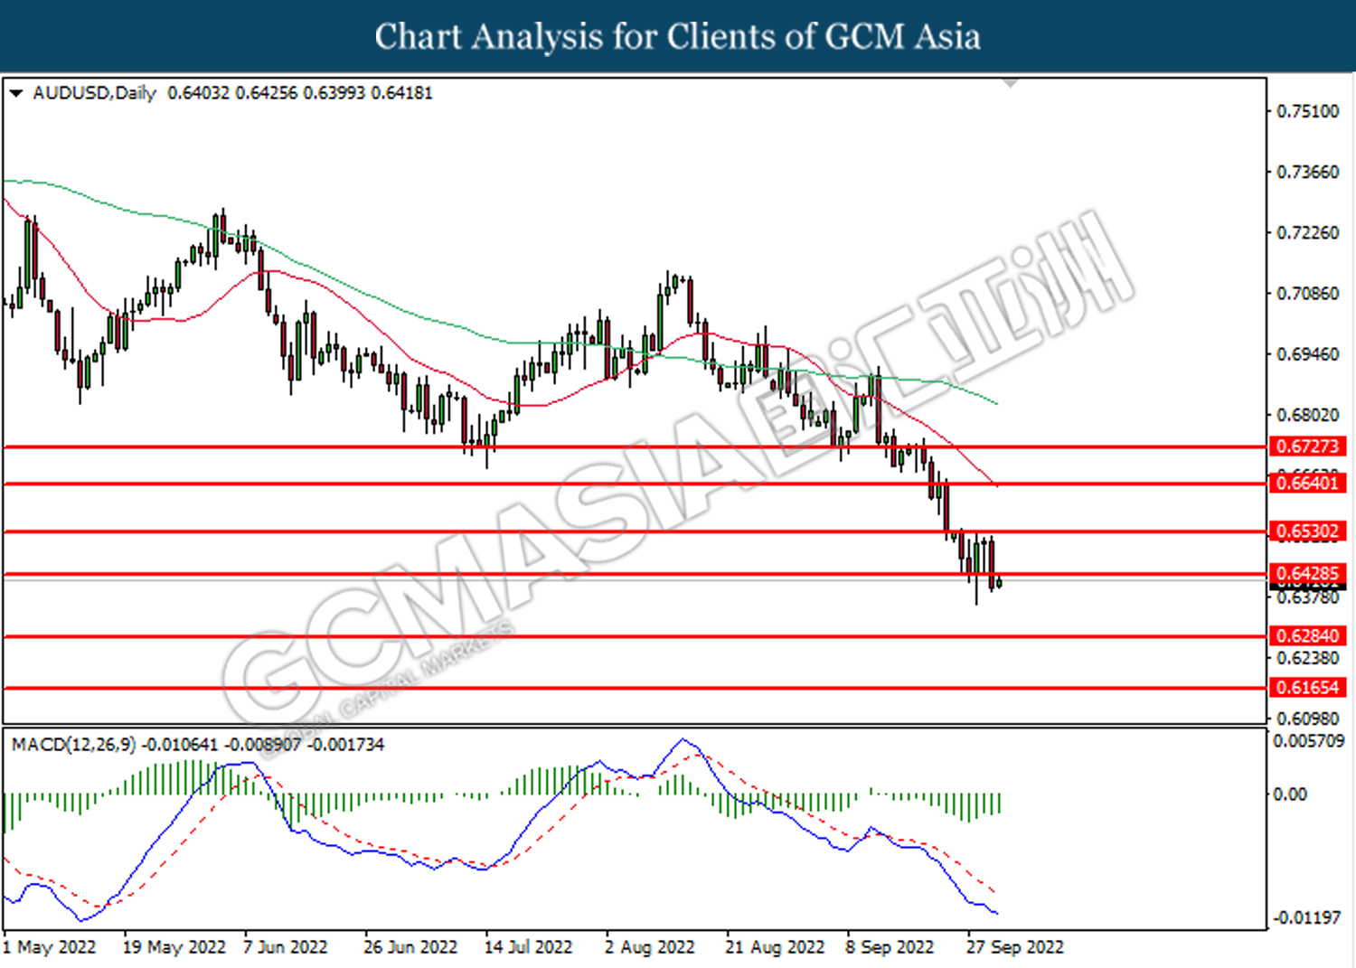Screen dimensions: 1356x968
Task: Click the MACD -0.01197 scale value
Action: (x=1307, y=917)
